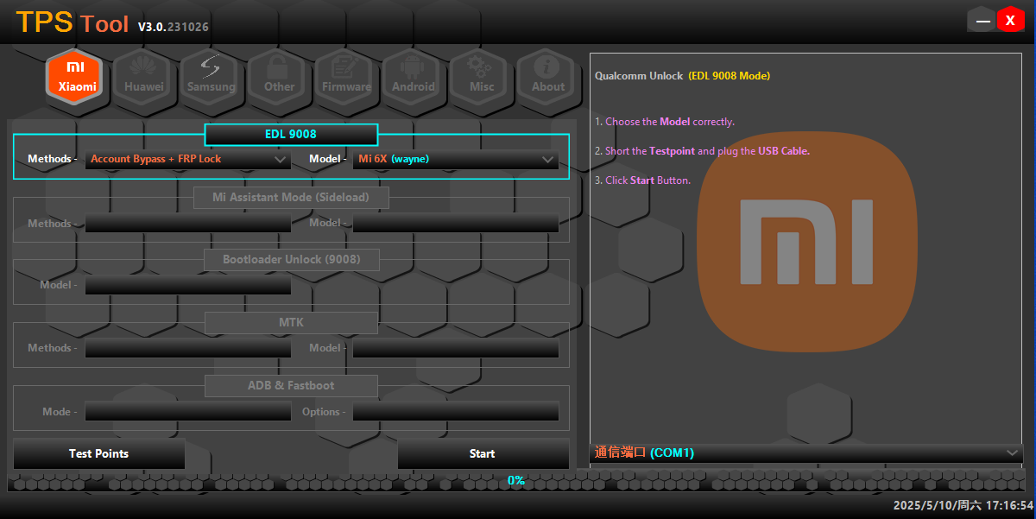
Task: Open the Other lock-icon tab
Action: pos(279,77)
